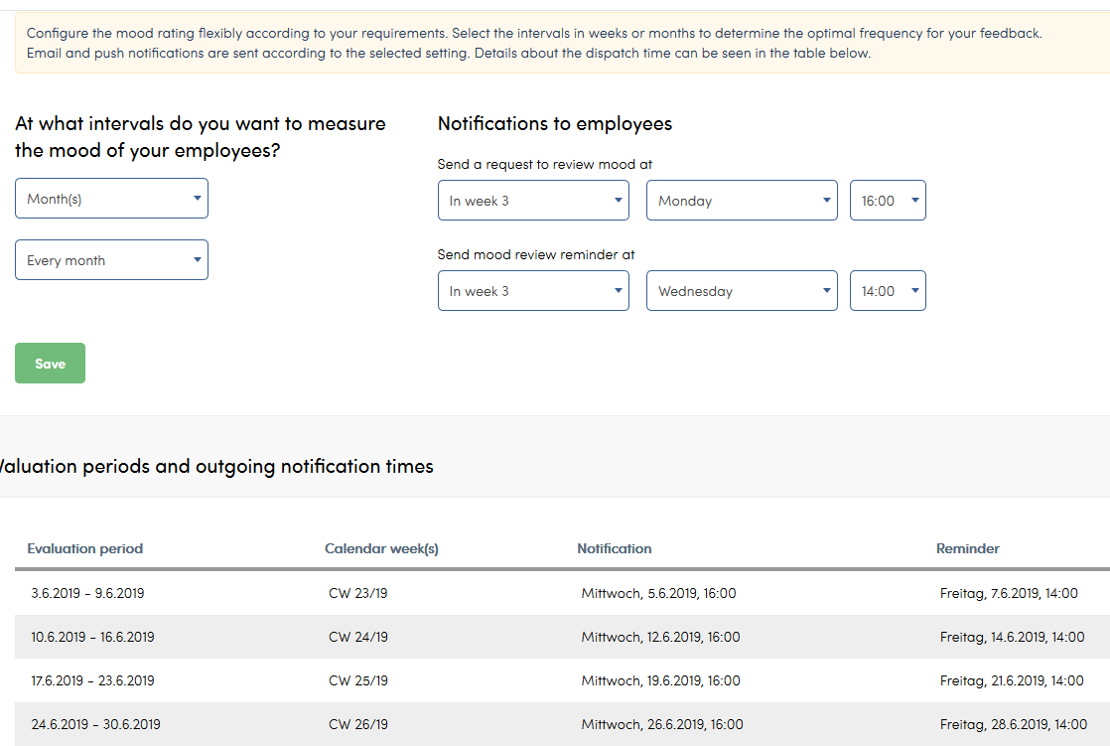The height and width of the screenshot is (746, 1110).
Task: Click the arrow icon on the Monday dropdown
Action: (826, 201)
